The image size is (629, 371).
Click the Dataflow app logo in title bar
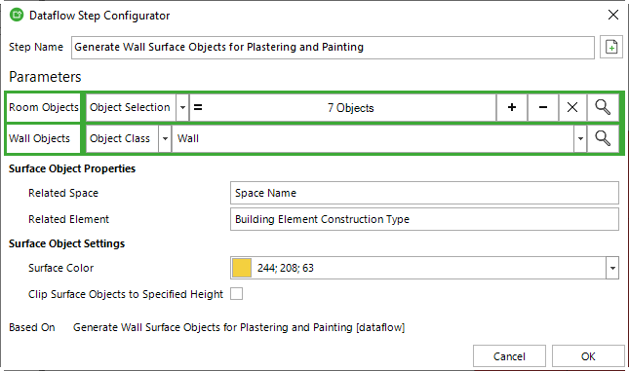pyautogui.click(x=17, y=16)
